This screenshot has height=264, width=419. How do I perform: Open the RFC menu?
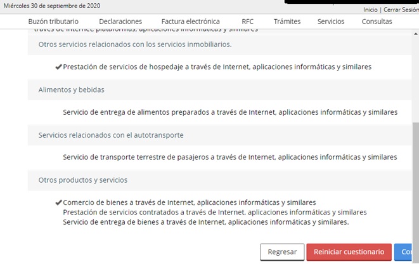click(x=247, y=22)
